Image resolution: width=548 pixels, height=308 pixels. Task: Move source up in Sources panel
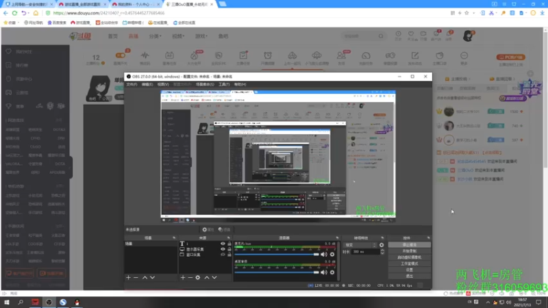[207, 278]
